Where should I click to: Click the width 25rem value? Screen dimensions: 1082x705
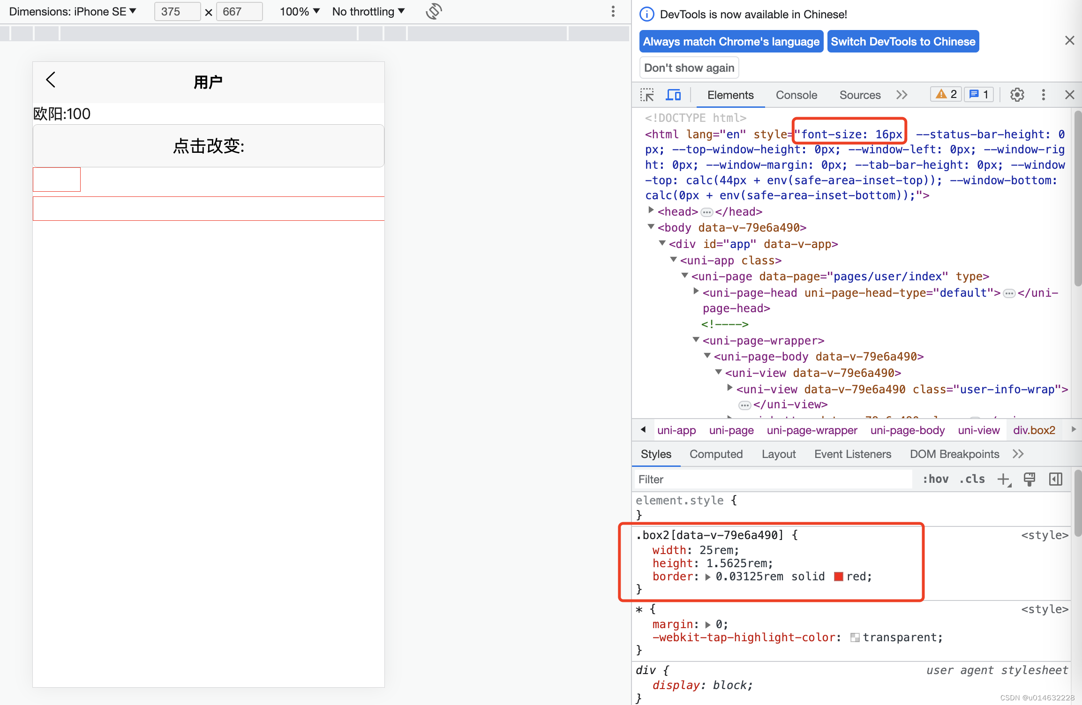pyautogui.click(x=717, y=550)
